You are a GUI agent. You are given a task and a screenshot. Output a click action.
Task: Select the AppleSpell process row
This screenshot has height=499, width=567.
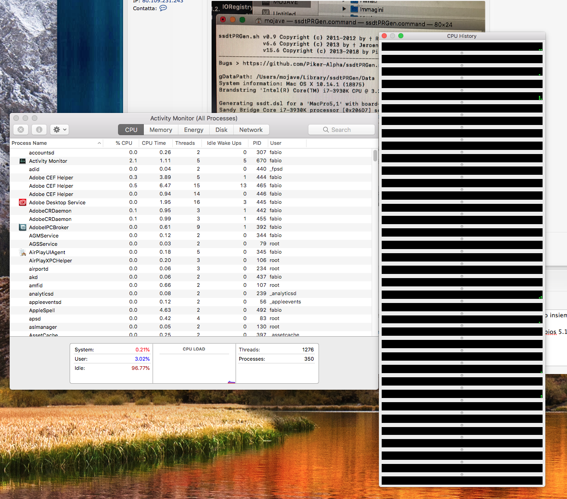(191, 310)
